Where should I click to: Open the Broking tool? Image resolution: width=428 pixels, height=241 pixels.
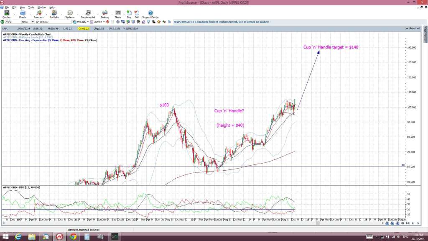[x=105, y=14]
